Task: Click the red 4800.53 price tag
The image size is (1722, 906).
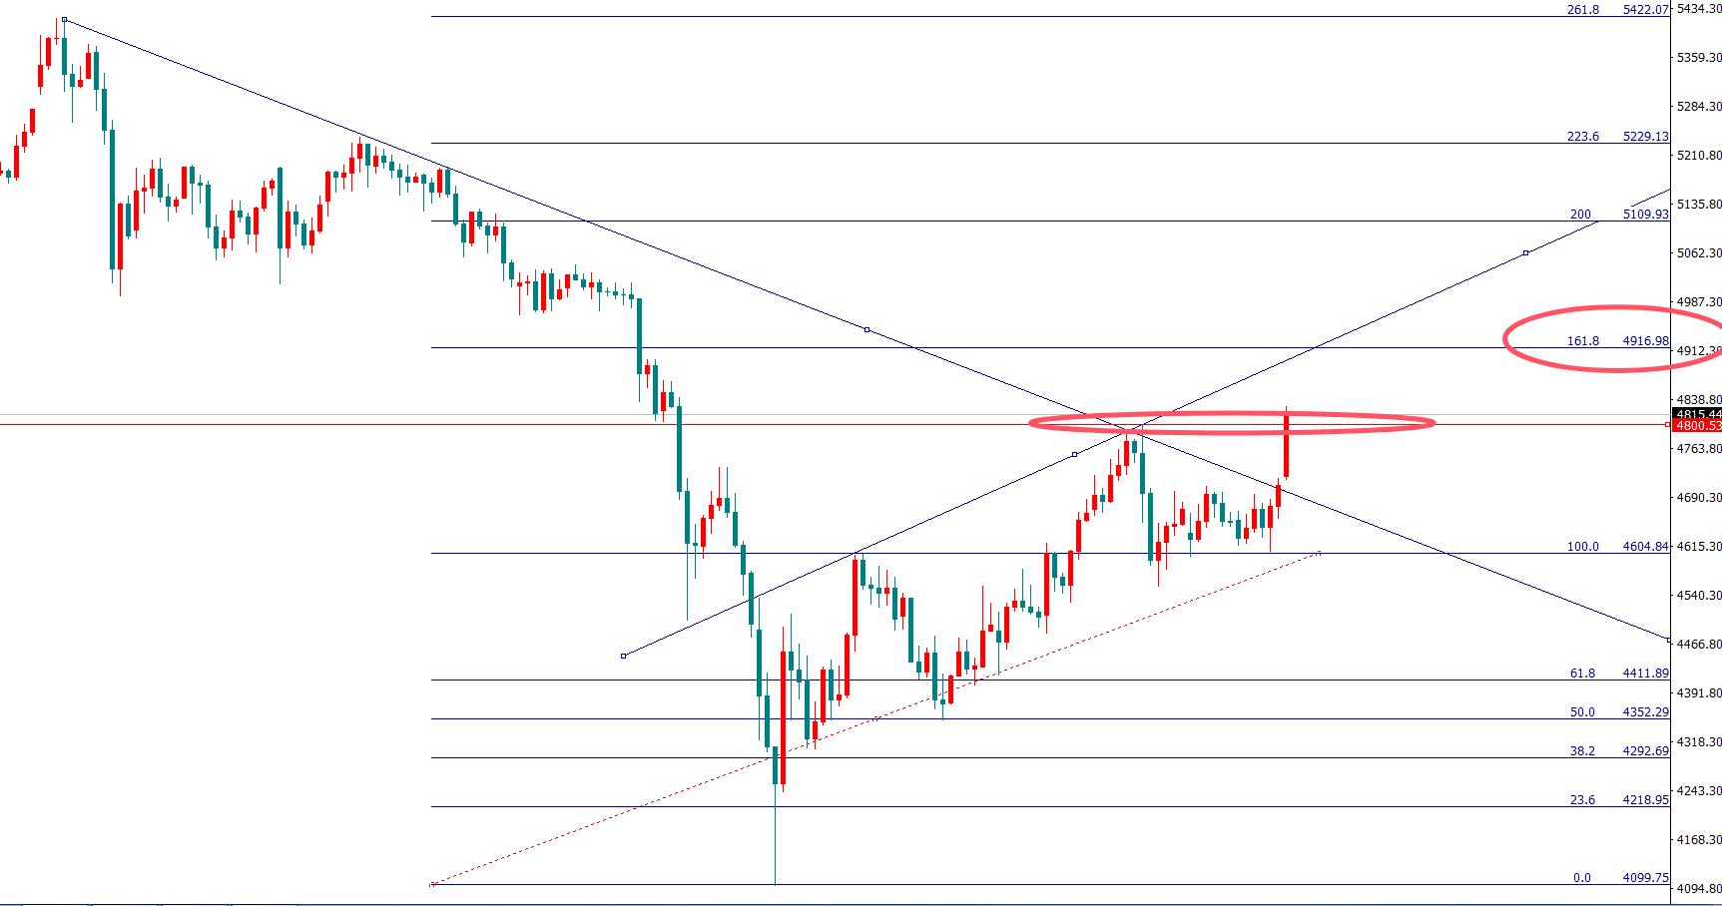Action: pos(1697,426)
